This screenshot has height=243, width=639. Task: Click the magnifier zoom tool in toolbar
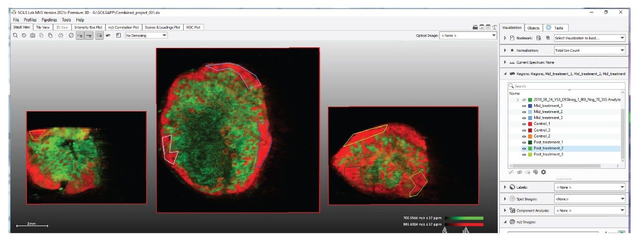click(x=15, y=36)
